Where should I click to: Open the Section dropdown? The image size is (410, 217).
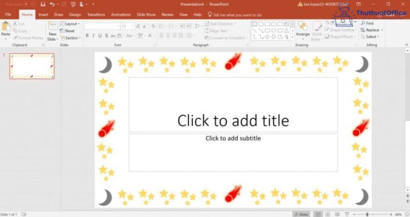click(x=71, y=38)
